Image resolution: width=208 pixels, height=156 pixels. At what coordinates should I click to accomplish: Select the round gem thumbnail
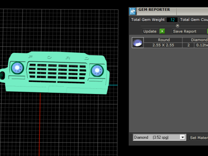click(138, 42)
